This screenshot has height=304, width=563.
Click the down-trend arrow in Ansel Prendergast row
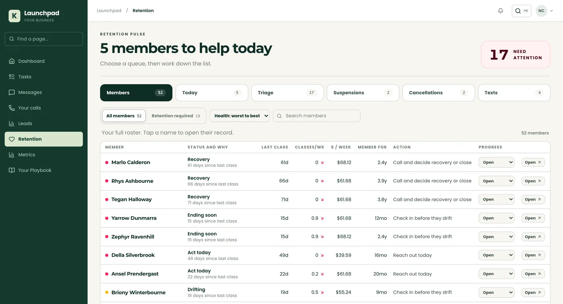pos(322,274)
